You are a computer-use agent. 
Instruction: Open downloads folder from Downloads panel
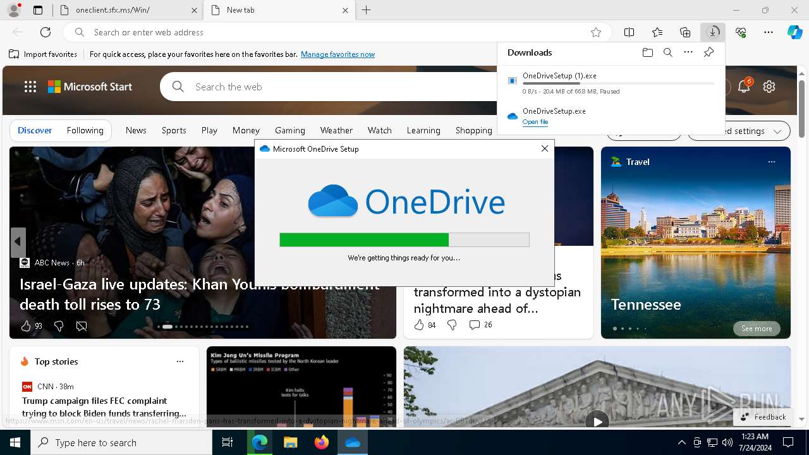click(x=647, y=52)
